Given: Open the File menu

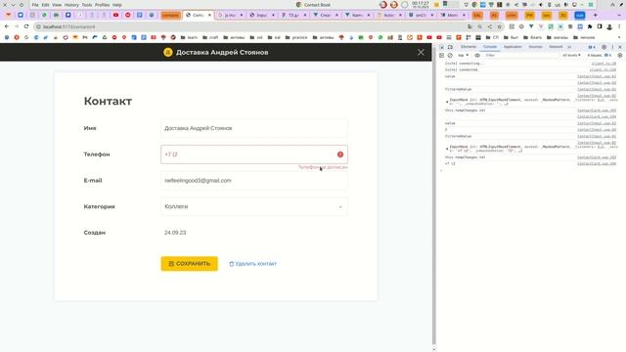Looking at the screenshot, I should coord(35,5).
